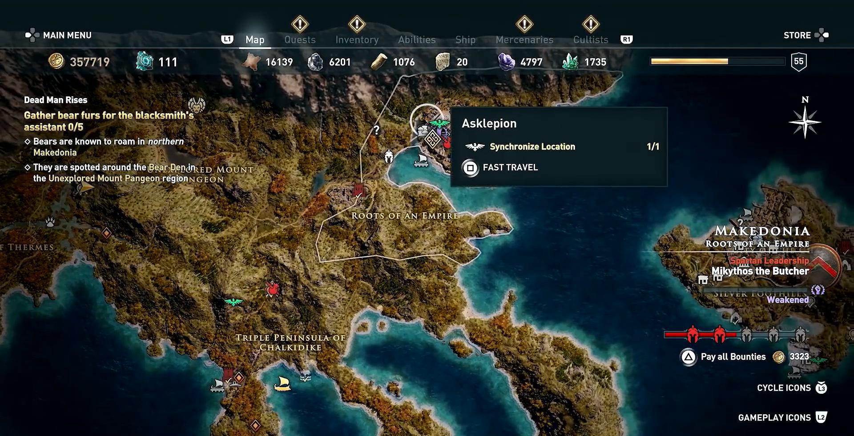The image size is (854, 436).
Task: Click Fast Travel in Asklepion tooltip
Action: click(500, 168)
